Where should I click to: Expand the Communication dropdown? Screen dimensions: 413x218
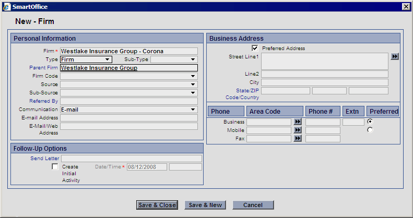pos(193,110)
